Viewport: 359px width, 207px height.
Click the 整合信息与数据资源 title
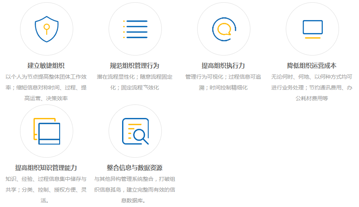point(135,168)
